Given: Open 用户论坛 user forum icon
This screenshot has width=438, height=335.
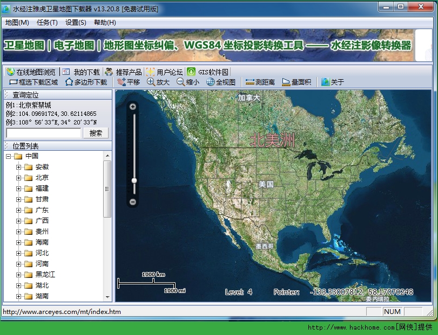Looking at the screenshot, I should [x=150, y=72].
